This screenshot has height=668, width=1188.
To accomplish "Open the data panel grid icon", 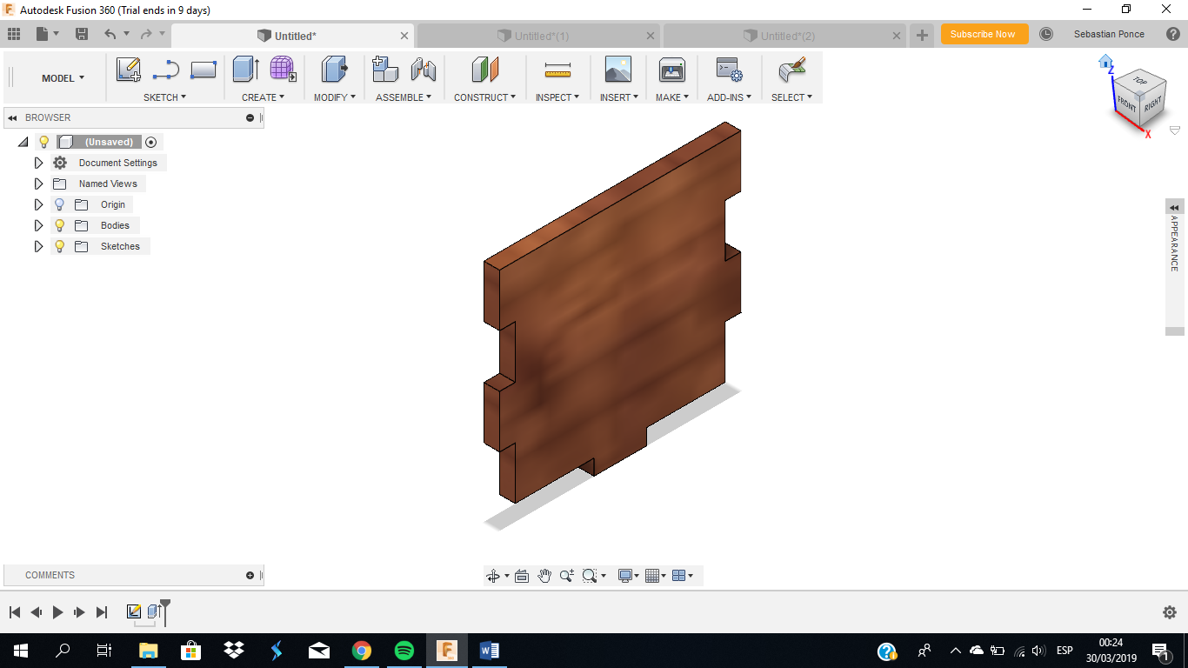I will pyautogui.click(x=13, y=34).
